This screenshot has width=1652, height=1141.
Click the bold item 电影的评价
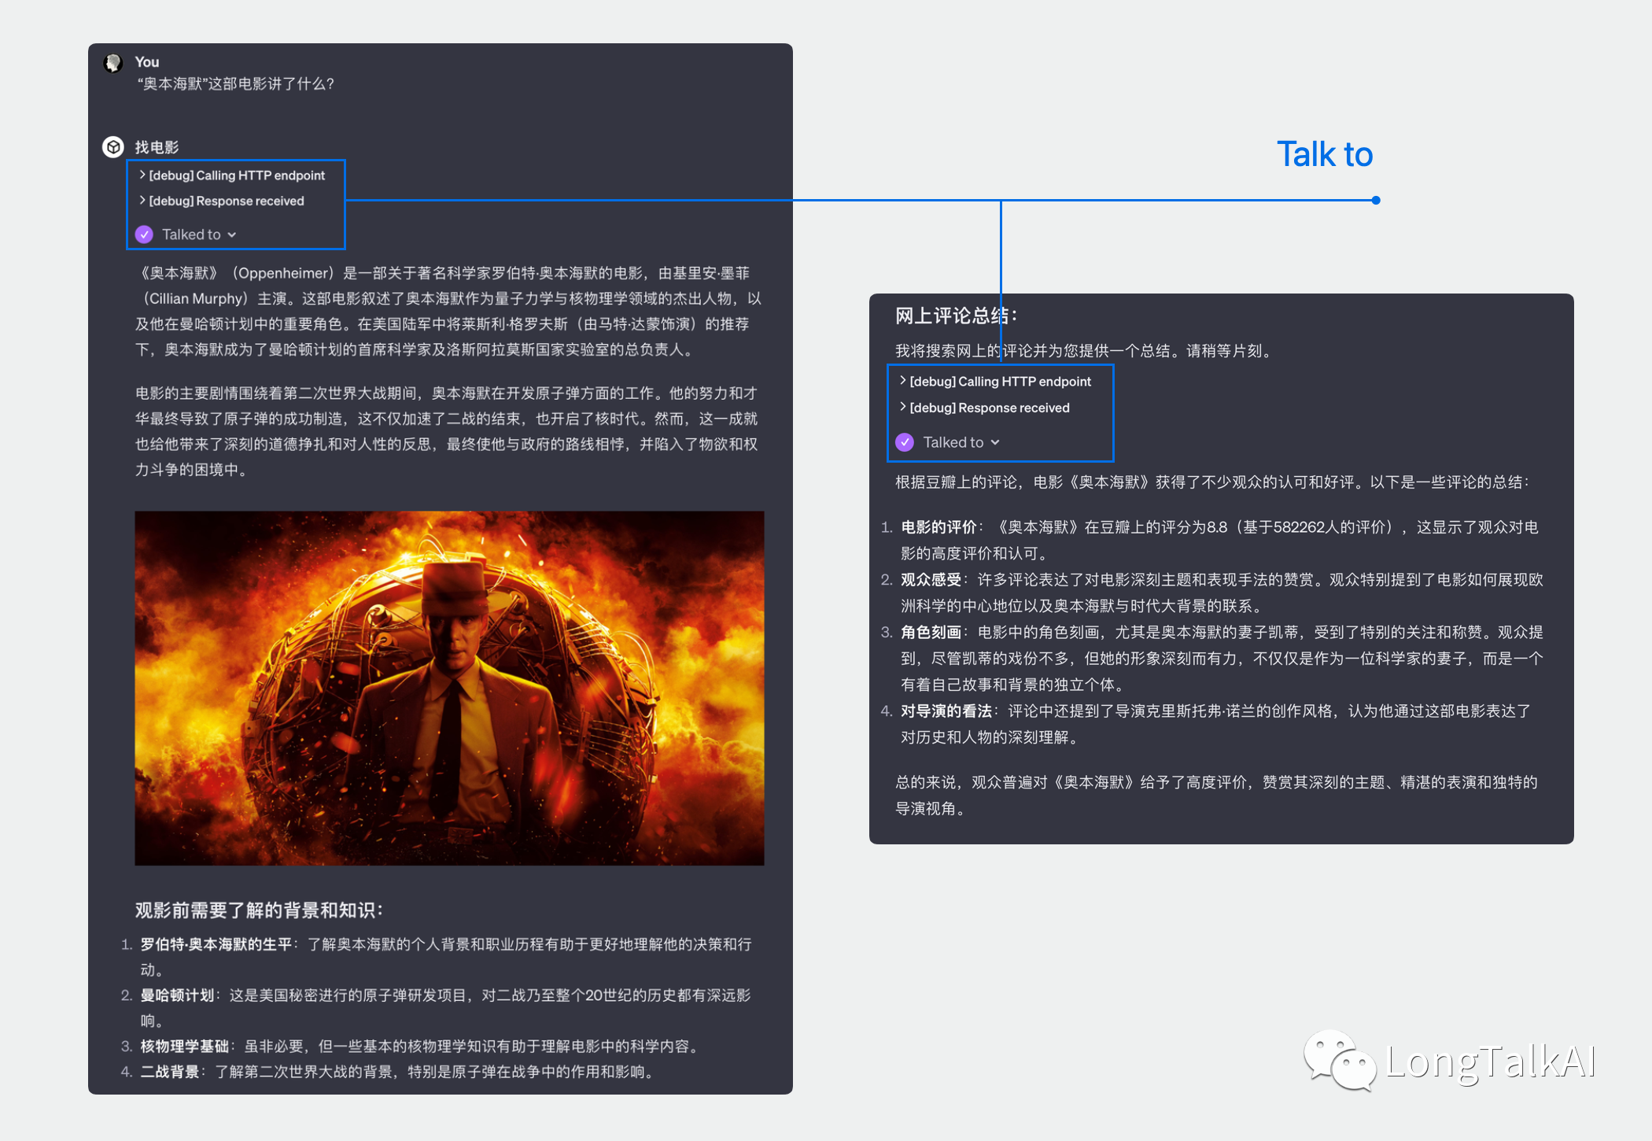click(x=939, y=527)
